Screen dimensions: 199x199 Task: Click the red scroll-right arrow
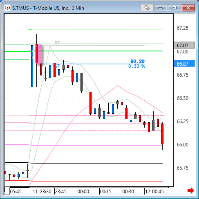tap(190, 190)
